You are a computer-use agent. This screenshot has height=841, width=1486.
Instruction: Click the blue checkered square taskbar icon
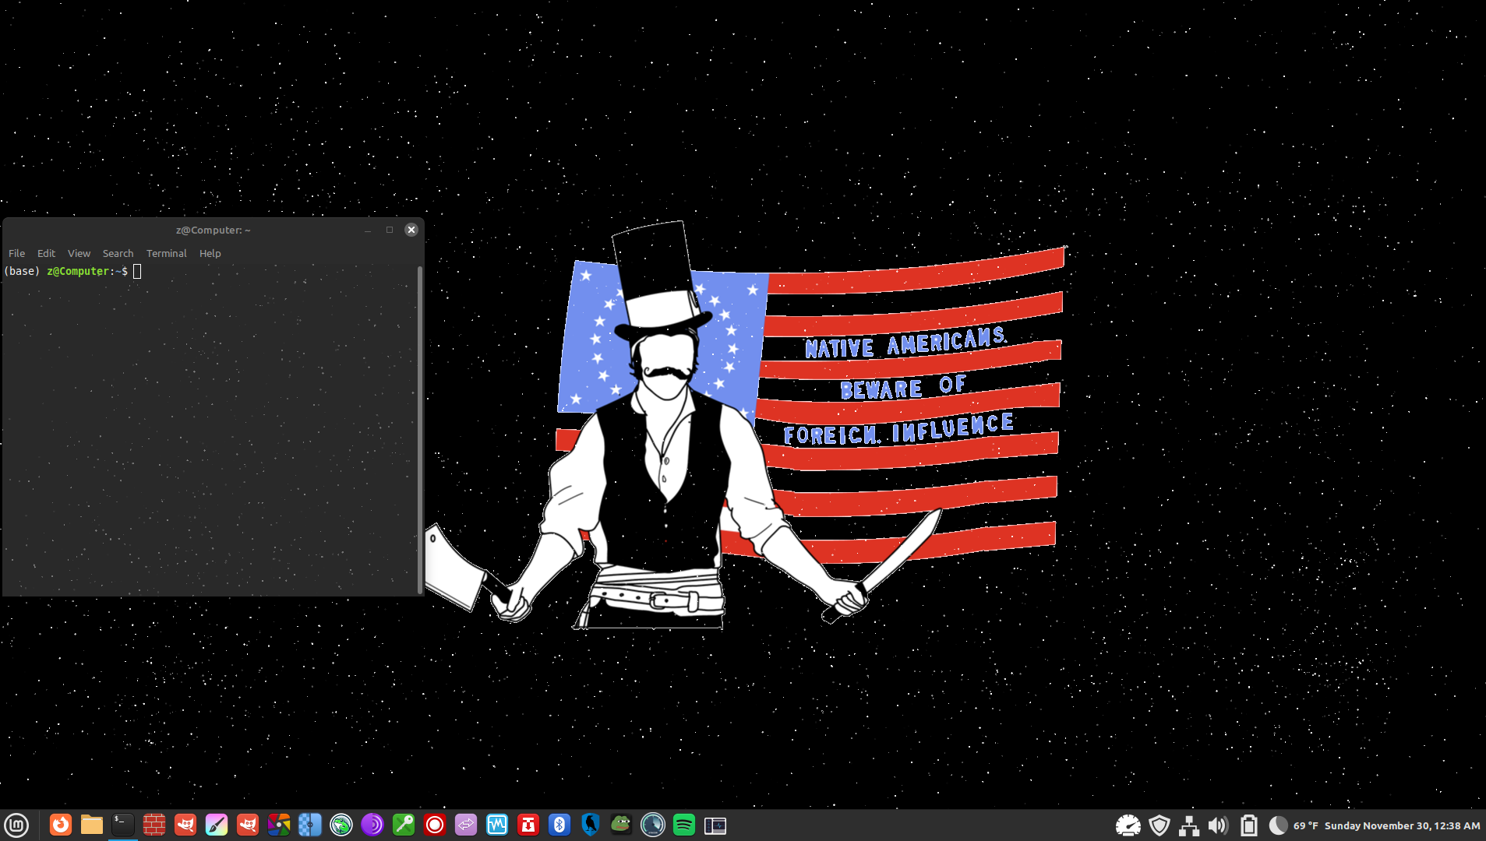[310, 825]
